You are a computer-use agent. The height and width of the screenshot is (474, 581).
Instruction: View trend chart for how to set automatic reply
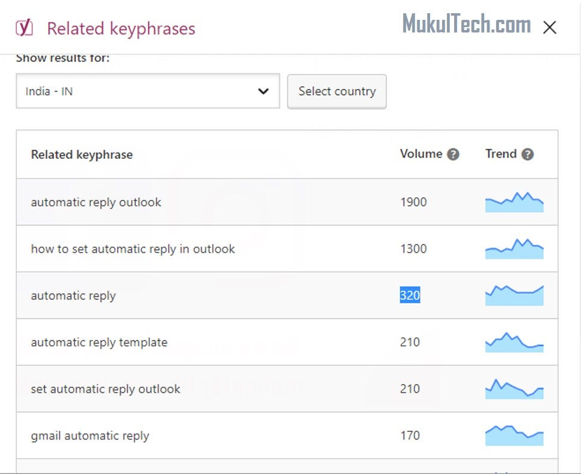514,248
